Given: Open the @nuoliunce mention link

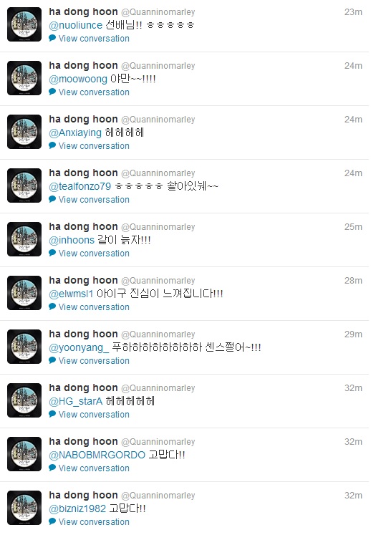Looking at the screenshot, I should pos(75,25).
